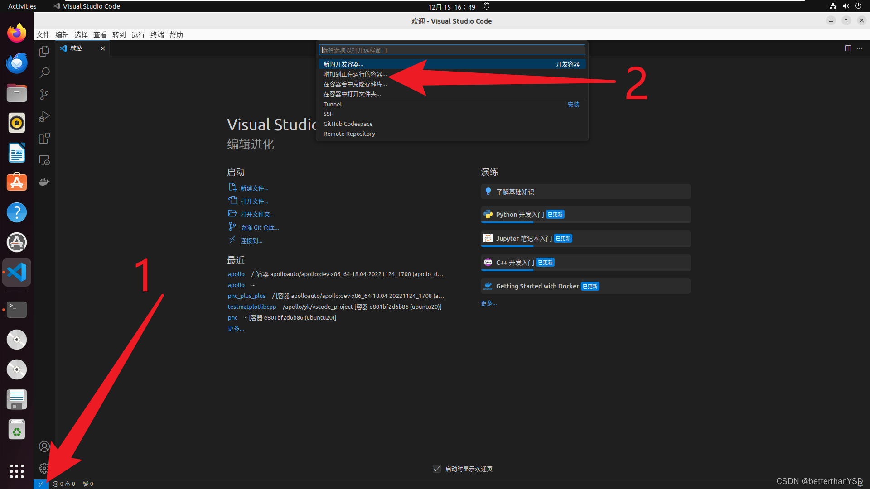
Task: Open Activities overview in top bar
Action: (x=22, y=6)
